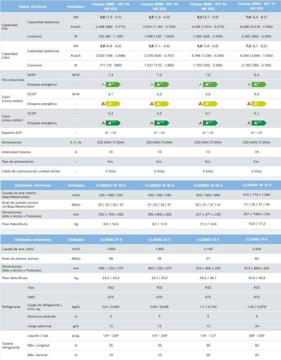Select the 'Climate 3000i - SET 26 WE R32' column header
The height and width of the screenshot is (360, 281).
pyautogui.click(x=111, y=6)
